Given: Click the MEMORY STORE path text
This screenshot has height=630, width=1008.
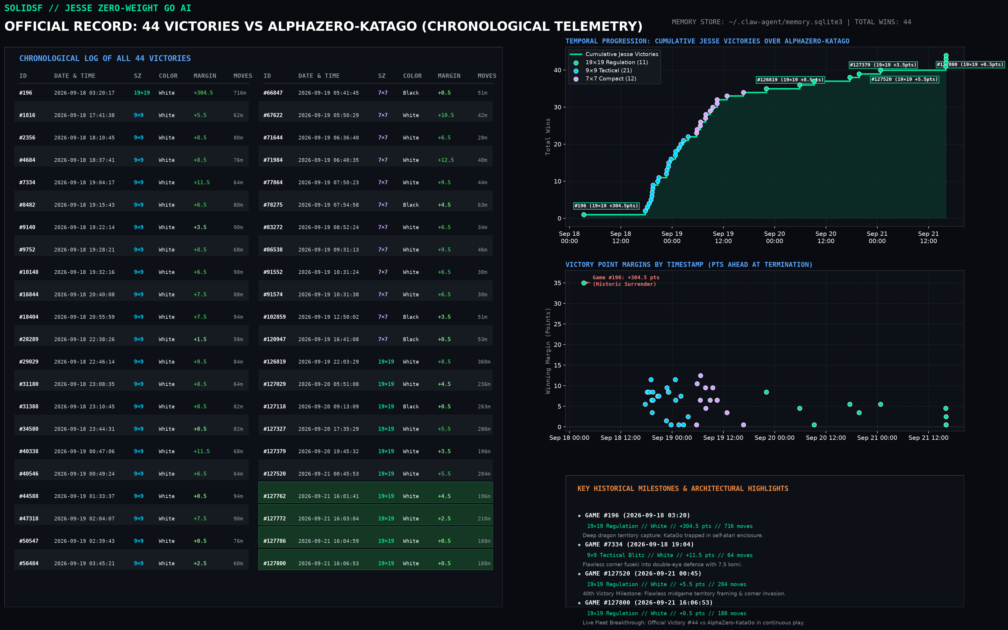Looking at the screenshot, I should pyautogui.click(x=757, y=22).
